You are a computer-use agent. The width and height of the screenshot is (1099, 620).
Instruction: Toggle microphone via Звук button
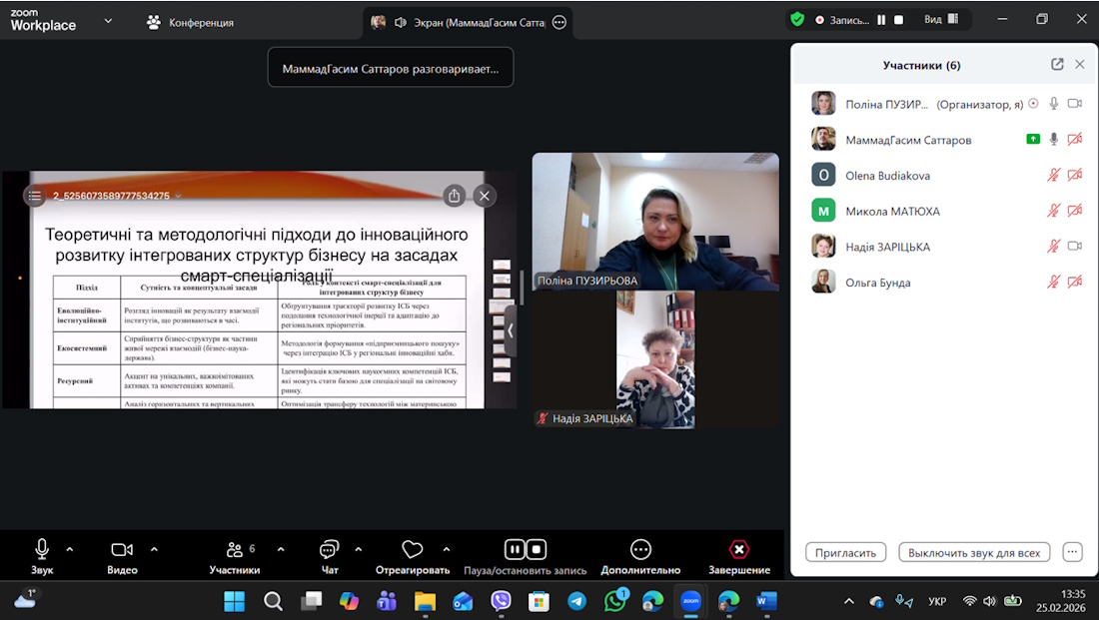(42, 550)
